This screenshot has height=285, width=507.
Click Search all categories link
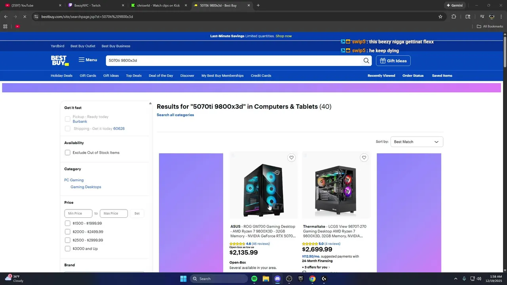click(x=175, y=115)
